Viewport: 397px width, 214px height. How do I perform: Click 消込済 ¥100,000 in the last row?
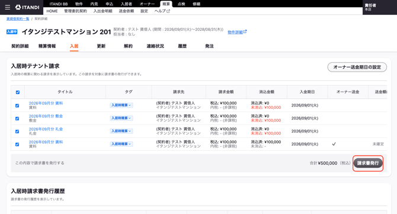tap(266, 142)
